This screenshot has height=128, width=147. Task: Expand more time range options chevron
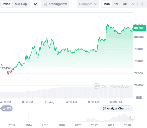click(x=133, y=4)
